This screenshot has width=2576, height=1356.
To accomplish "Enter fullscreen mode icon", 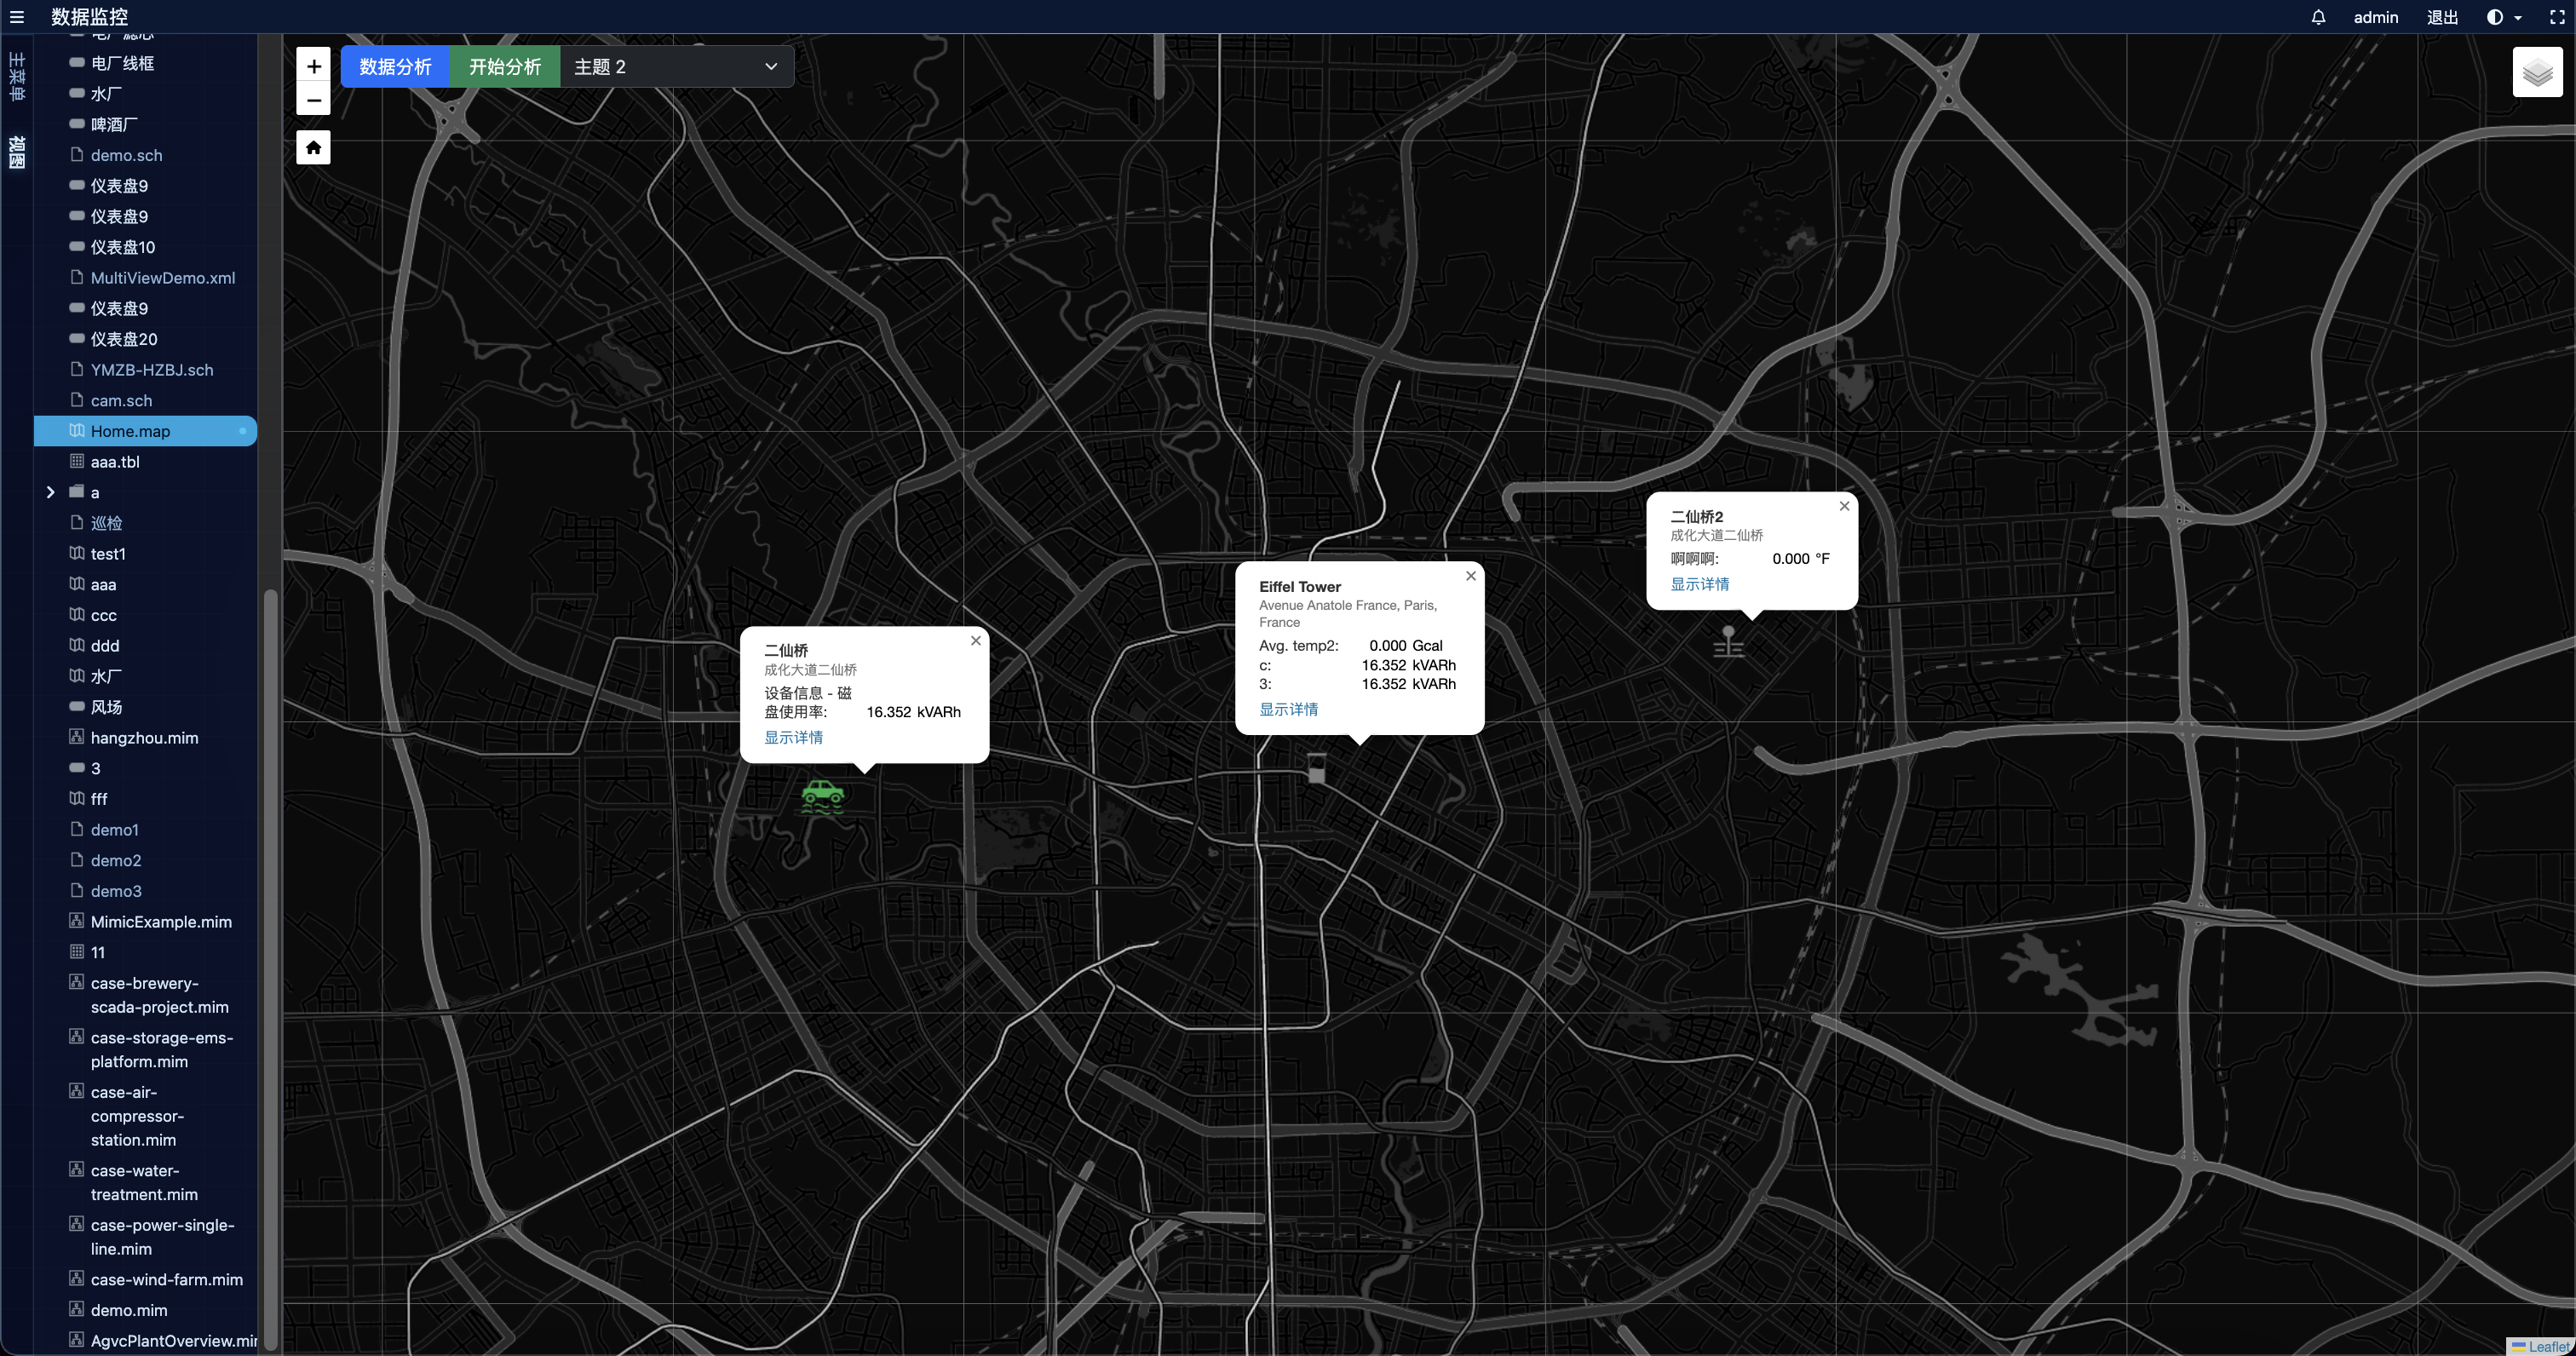I will pos(2556,17).
